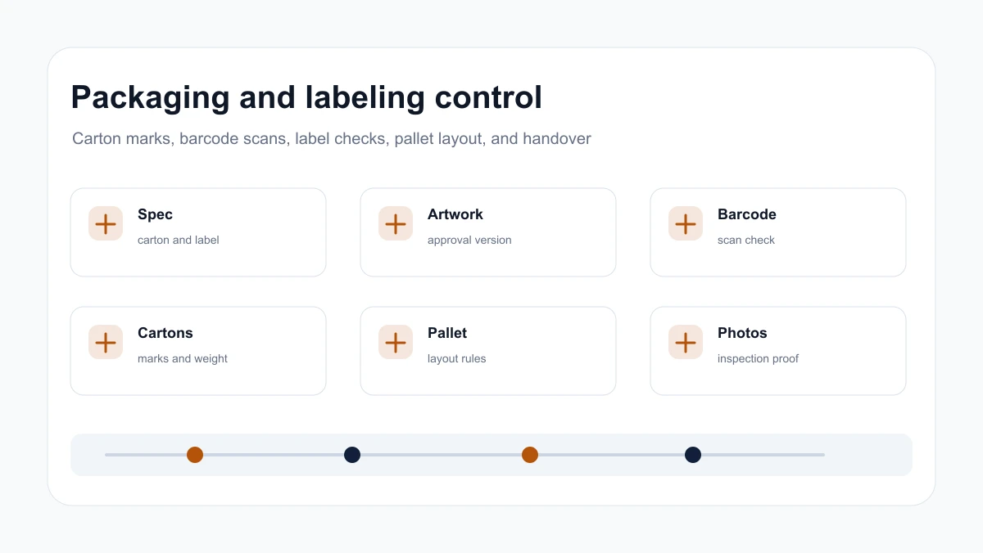Screen dimensions: 983x553
Task: Click the plus icon on Spec card
Action: click(106, 223)
